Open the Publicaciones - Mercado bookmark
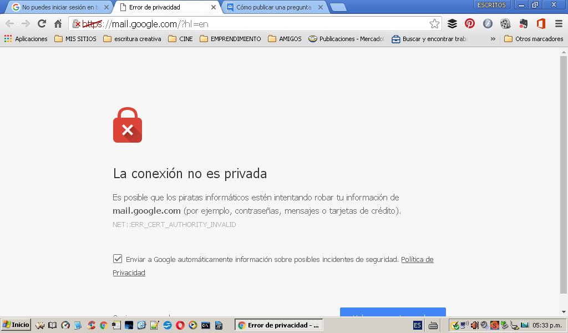Screen dimensions: 568x333 click(x=346, y=39)
